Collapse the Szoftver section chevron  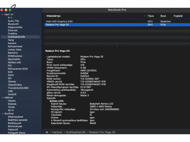click(x=3, y=114)
